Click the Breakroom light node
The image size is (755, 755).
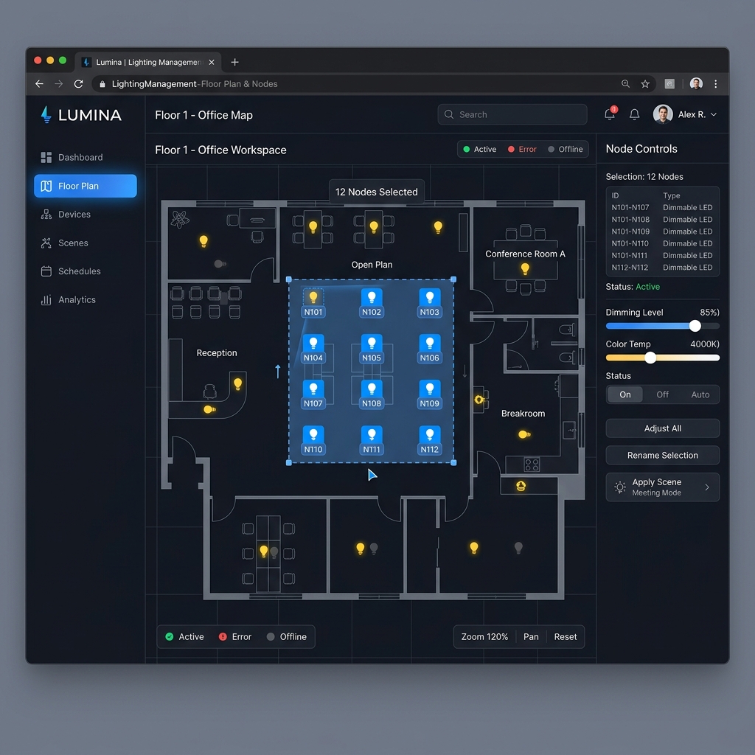524,434
